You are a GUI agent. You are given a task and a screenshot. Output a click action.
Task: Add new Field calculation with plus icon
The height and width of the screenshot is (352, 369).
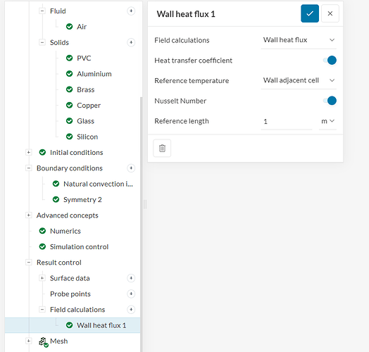point(131,310)
